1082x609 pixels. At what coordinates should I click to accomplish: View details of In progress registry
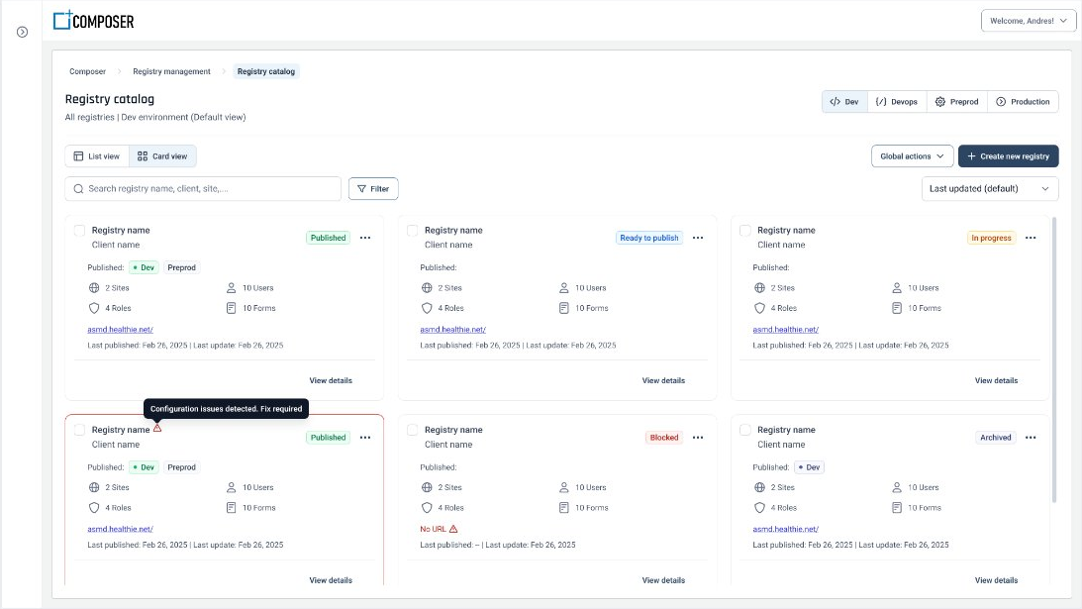[x=996, y=380]
